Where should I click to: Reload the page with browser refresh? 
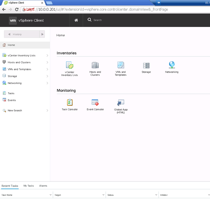coord(17,9)
